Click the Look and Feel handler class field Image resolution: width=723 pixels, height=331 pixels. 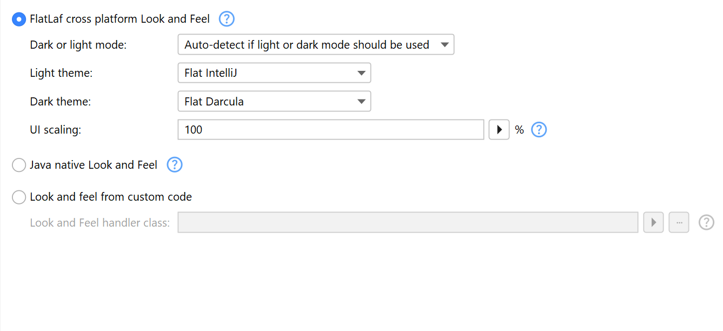pyautogui.click(x=408, y=222)
